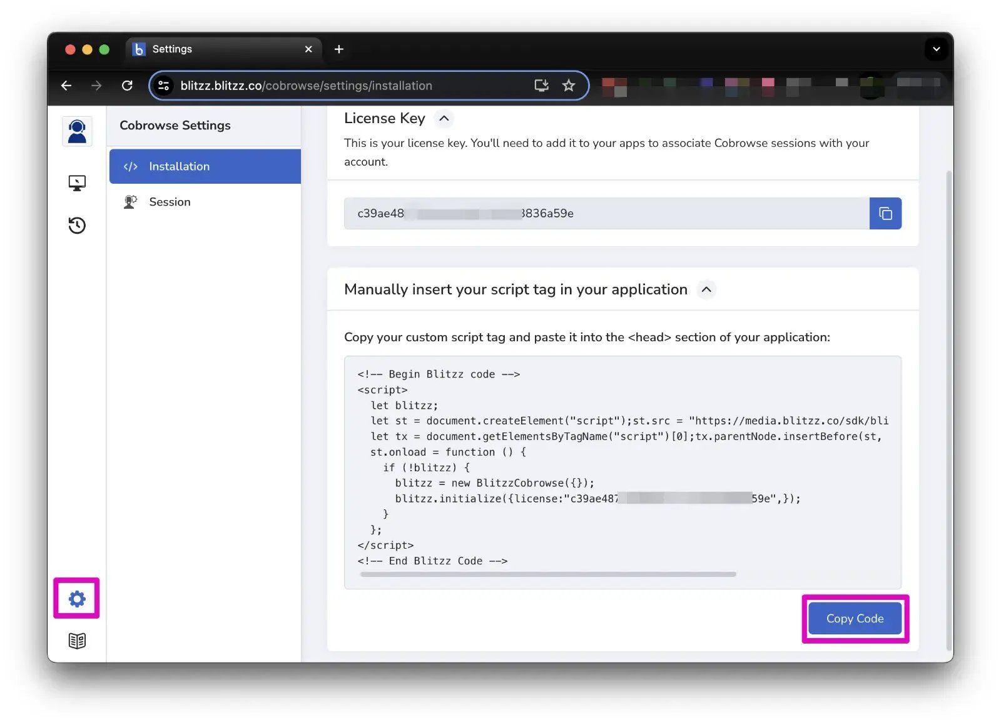Click the site information icon in address bar

point(164,86)
